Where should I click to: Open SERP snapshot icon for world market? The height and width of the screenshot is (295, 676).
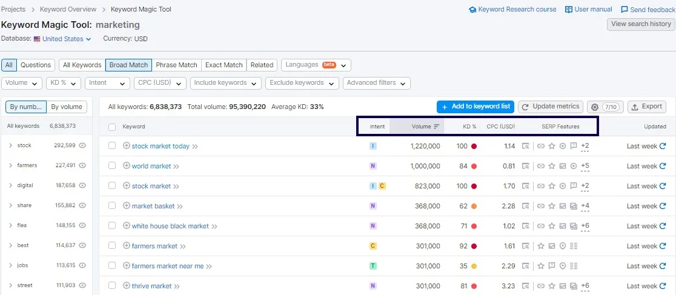(x=525, y=166)
